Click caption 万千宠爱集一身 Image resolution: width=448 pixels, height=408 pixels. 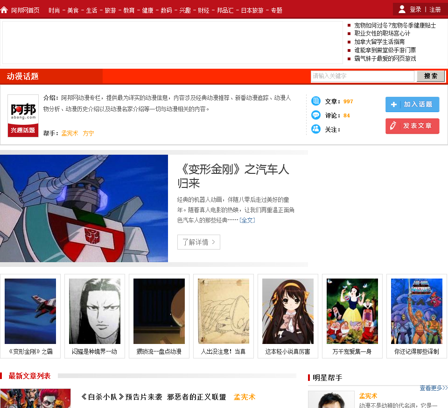(x=352, y=351)
